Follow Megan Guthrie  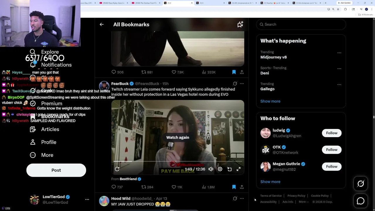(x=332, y=166)
